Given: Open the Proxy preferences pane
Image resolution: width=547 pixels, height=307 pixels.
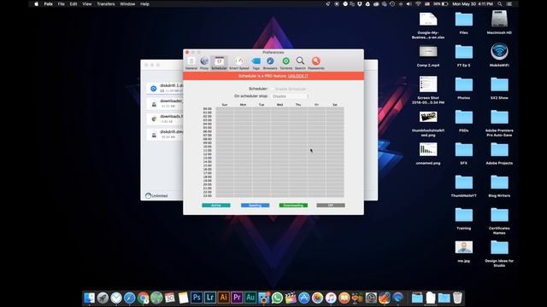Looking at the screenshot, I should 204,63.
